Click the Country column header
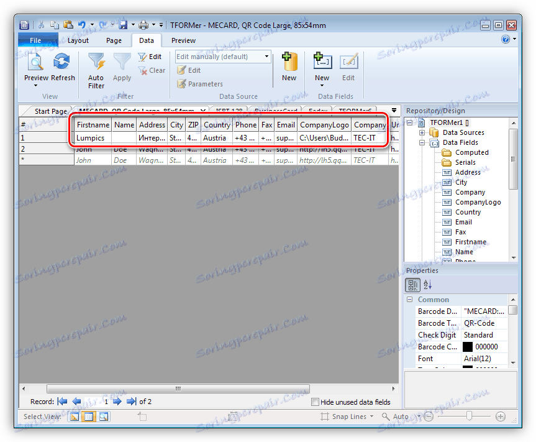The width and height of the screenshot is (536, 442). click(x=217, y=125)
